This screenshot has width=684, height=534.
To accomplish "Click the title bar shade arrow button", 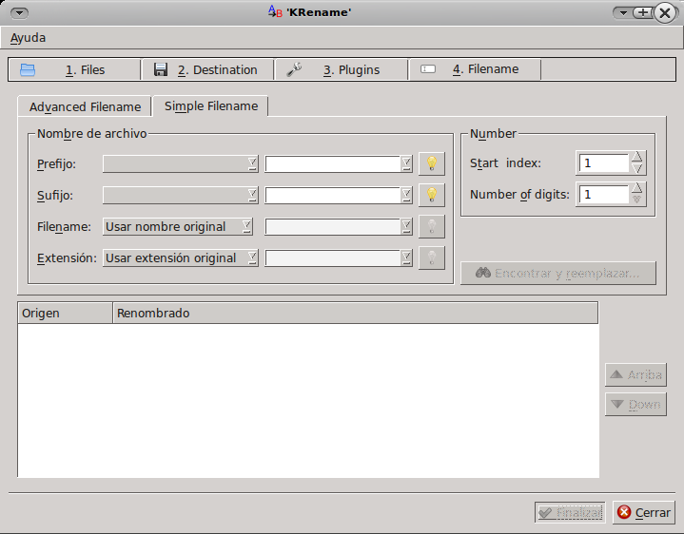I will (x=623, y=13).
